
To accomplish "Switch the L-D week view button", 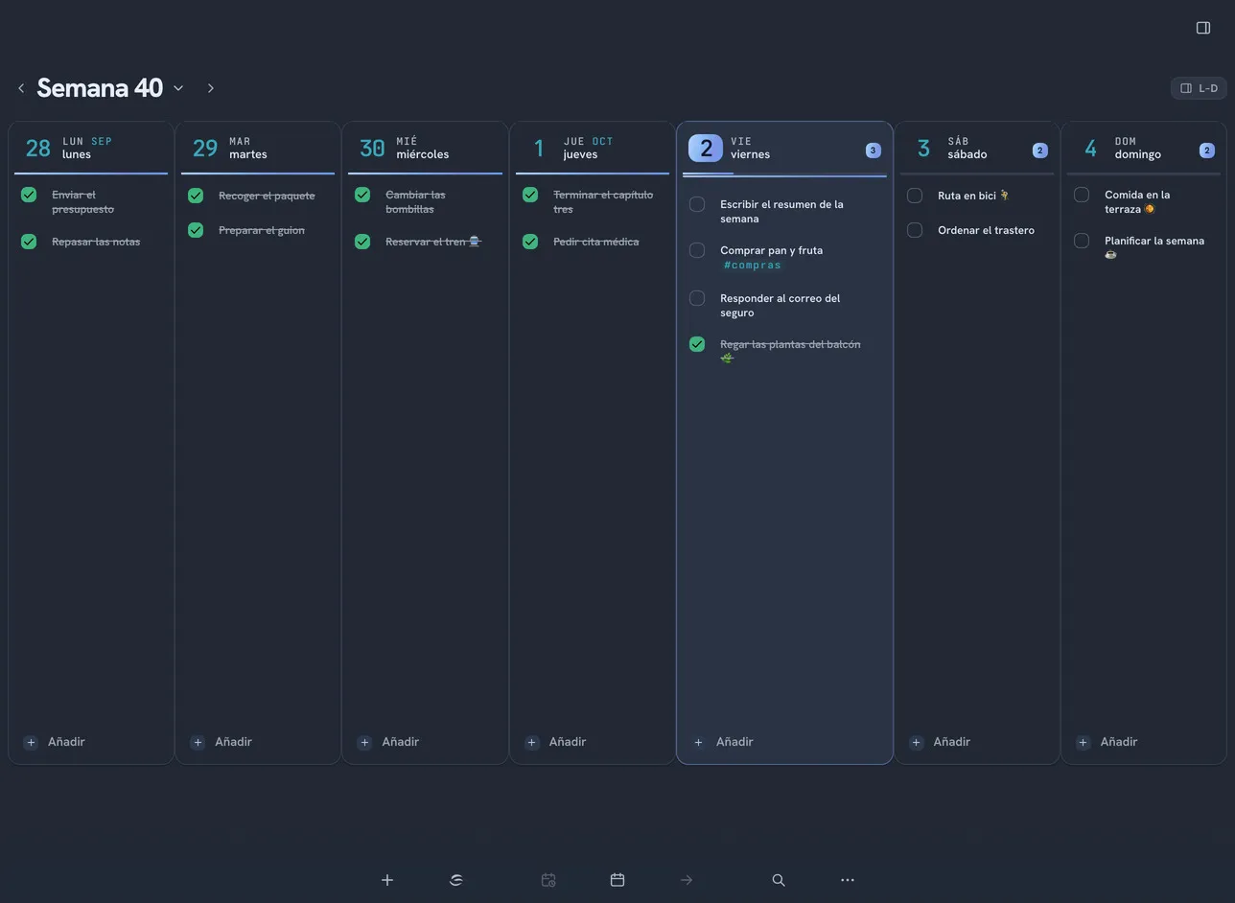I will coord(1199,88).
